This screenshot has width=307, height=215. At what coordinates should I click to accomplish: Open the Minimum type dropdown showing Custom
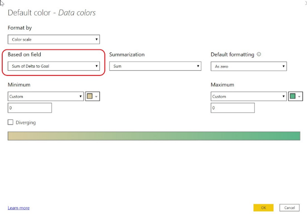point(43,96)
